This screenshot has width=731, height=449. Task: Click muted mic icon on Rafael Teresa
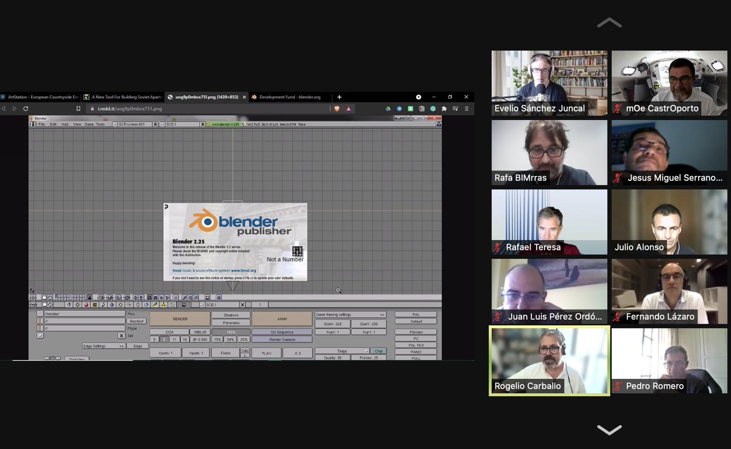coord(498,247)
